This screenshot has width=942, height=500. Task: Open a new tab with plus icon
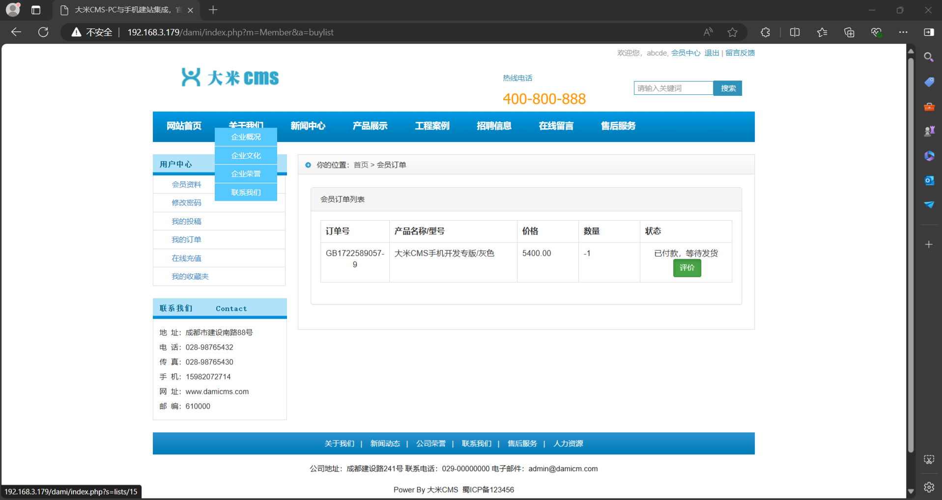[213, 10]
